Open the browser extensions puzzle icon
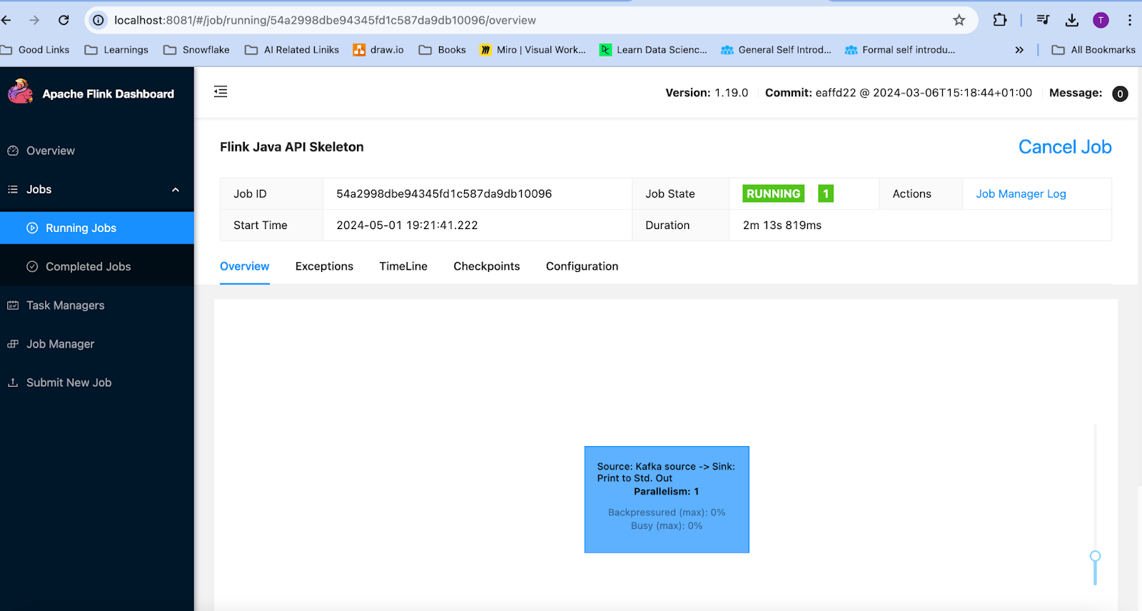 1000,20
